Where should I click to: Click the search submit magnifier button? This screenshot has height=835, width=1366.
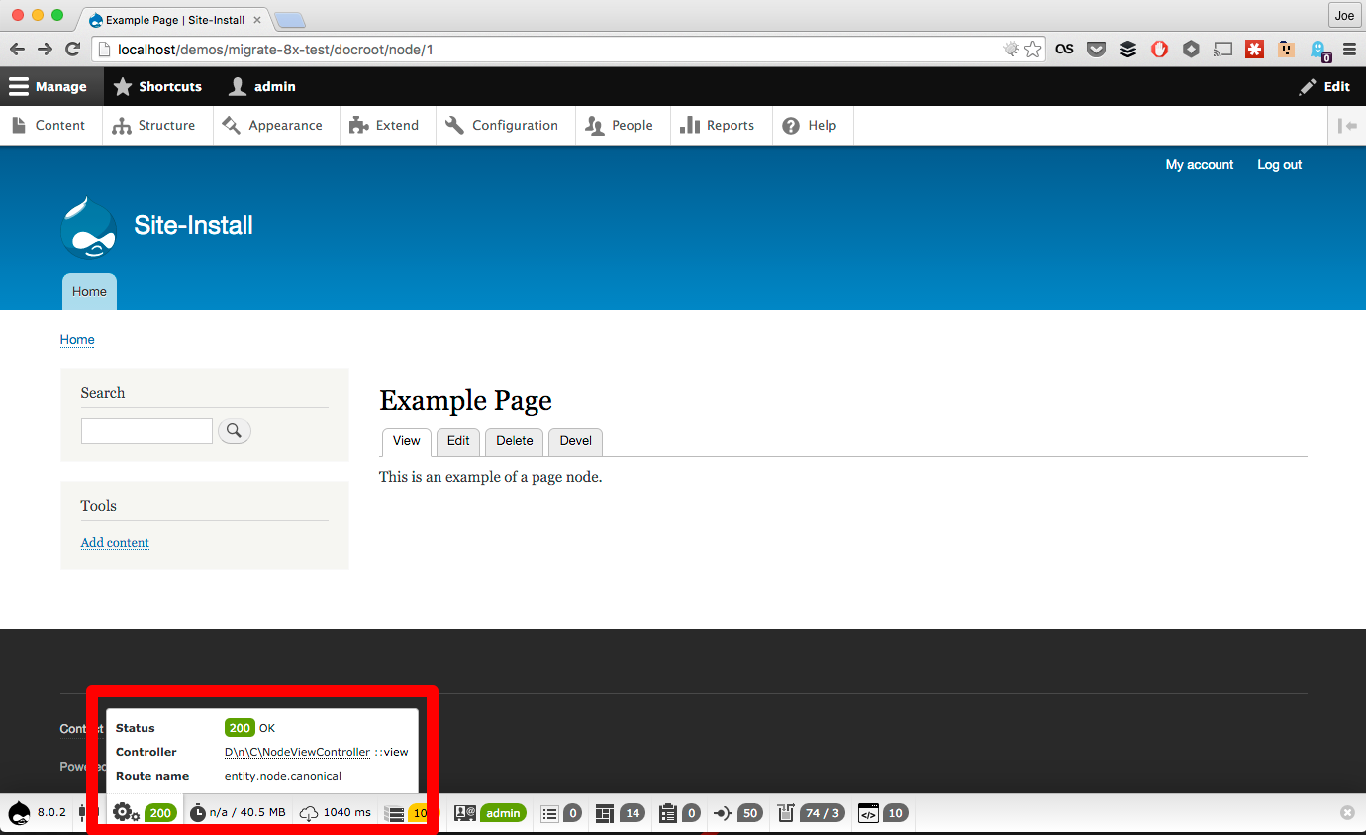(x=235, y=430)
